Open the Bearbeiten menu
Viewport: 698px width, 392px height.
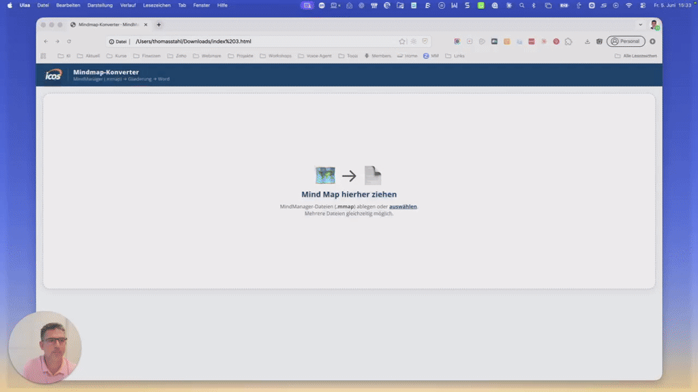coord(68,5)
